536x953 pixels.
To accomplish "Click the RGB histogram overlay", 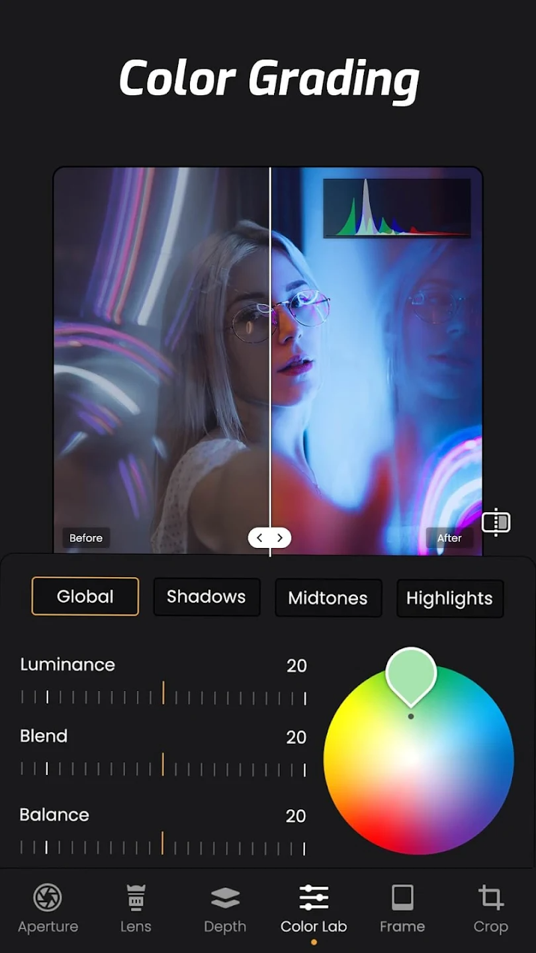I will coord(397,208).
